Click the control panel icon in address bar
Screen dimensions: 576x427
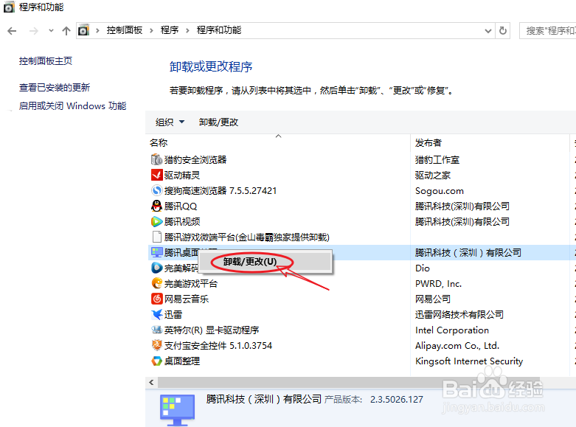84,30
